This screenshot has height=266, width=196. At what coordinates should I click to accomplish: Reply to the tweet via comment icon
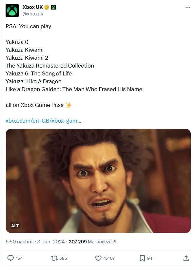pyautogui.click(x=10, y=258)
